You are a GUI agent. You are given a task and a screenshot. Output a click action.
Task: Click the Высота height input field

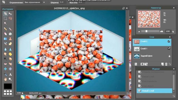[x=81, y=2]
